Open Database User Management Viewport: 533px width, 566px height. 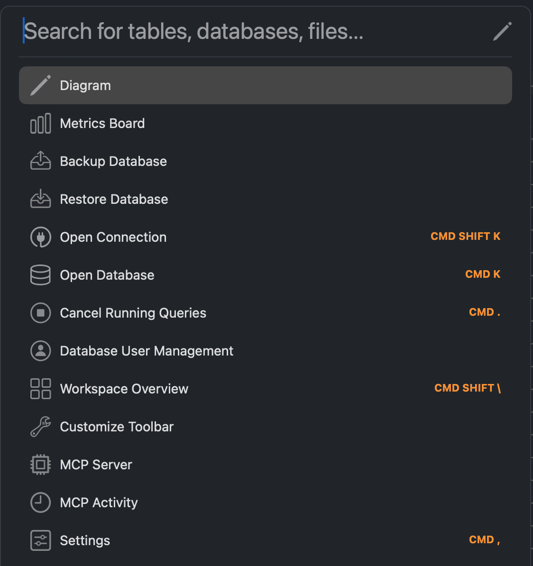pyautogui.click(x=266, y=351)
